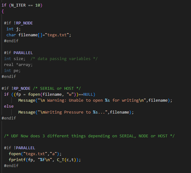Click the 'Writing Pressure to' message string
Viewport: 191px width, 173px height.
pyautogui.click(x=65, y=112)
